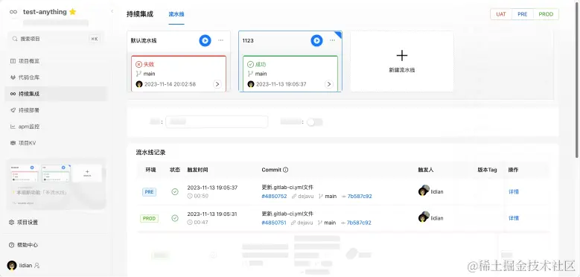580x277 pixels.
Task: Open apm监控 in the sidebar
Action: [56, 127]
